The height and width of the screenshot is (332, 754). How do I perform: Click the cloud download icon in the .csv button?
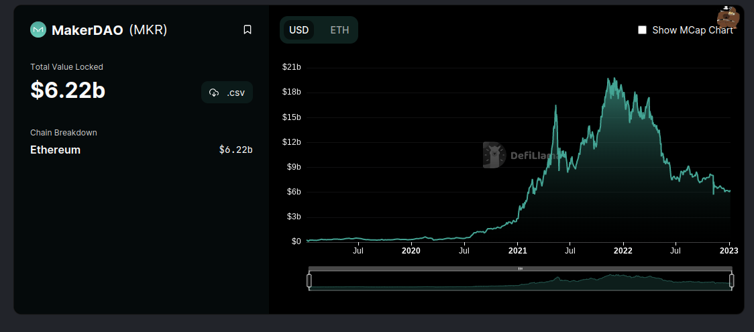point(214,93)
